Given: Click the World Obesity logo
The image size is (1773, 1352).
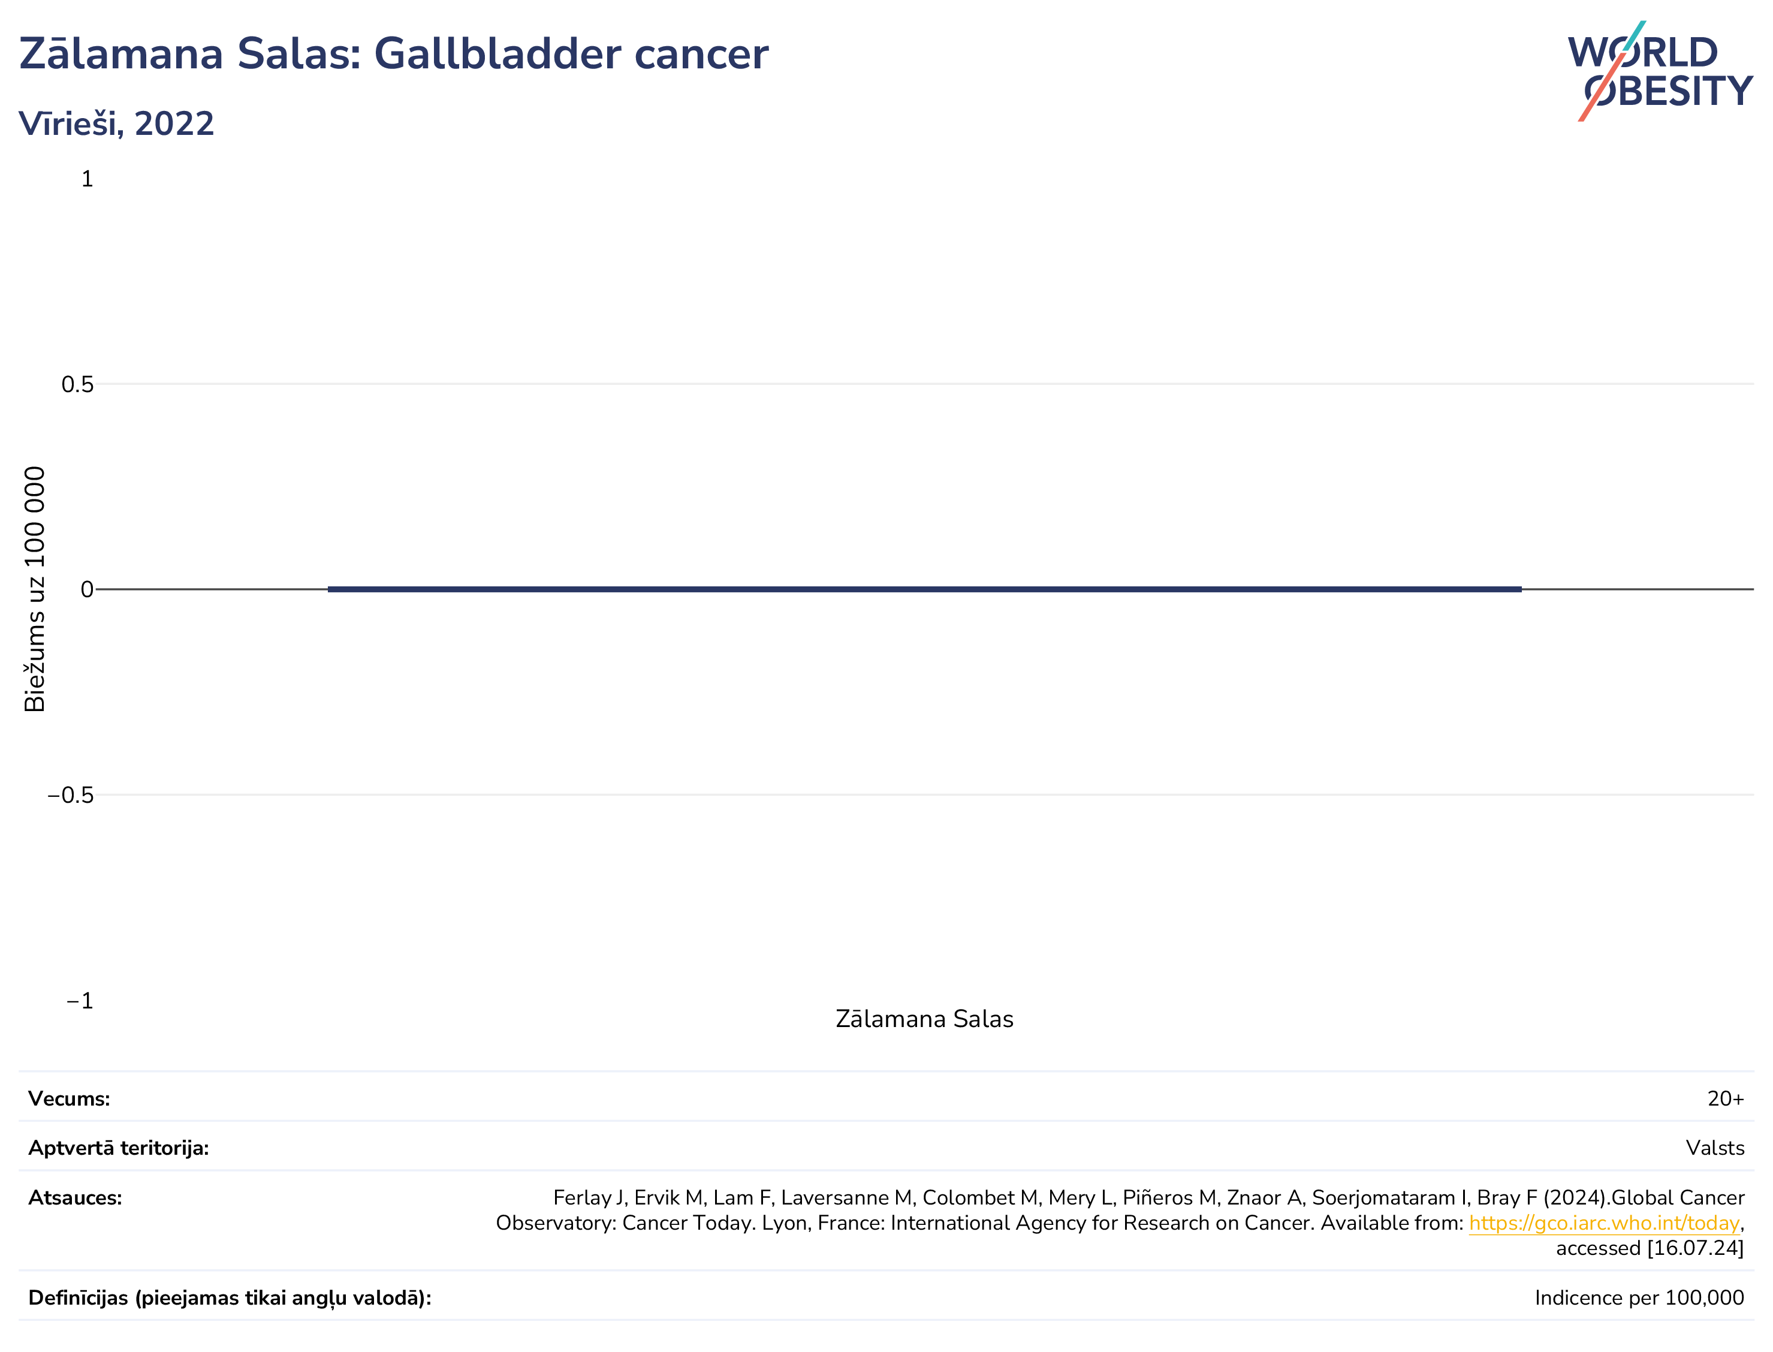Looking at the screenshot, I should (x=1659, y=71).
